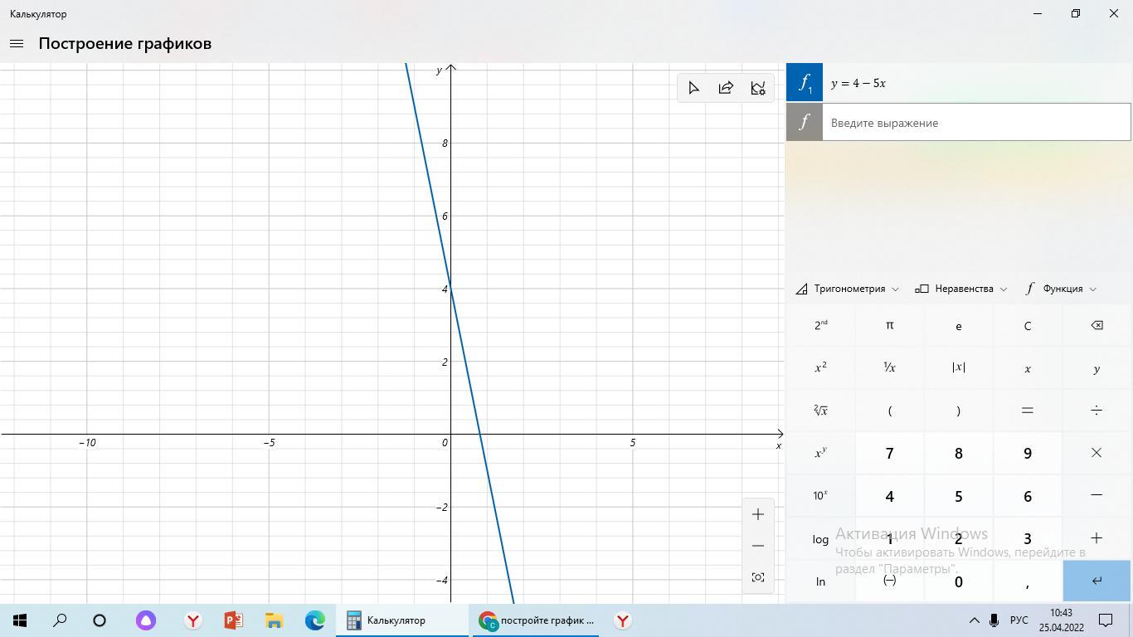Insert reciprocal 1/x function
1133x637 pixels.
[889, 367]
